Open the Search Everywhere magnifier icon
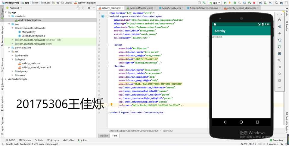 pyautogui.click(x=276, y=3)
